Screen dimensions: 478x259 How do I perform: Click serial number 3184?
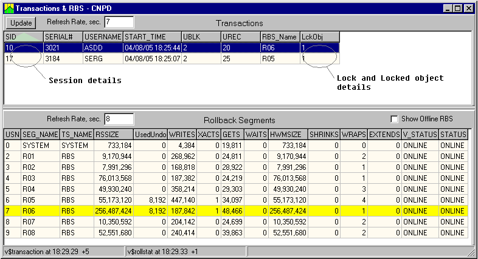click(63, 59)
